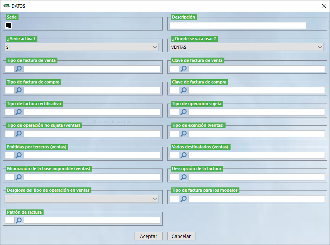Open lookup for Patrón de factura
The width and height of the screenshot is (330, 245).
(19, 220)
